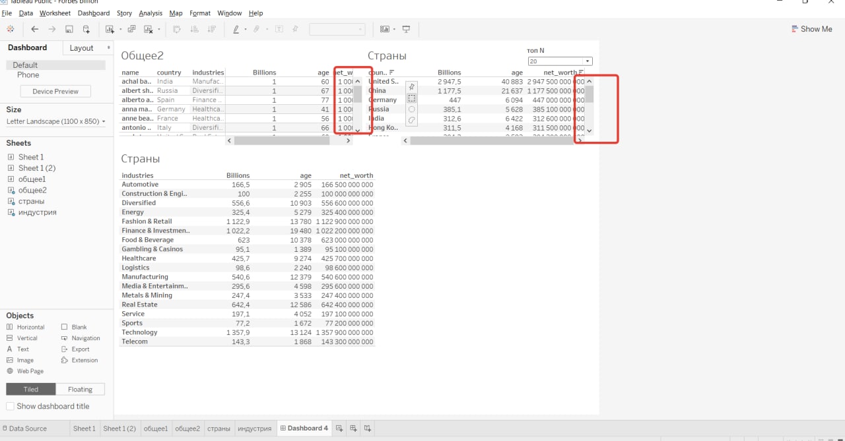Viewport: 845px width, 441px height.
Task: Go to the индустрия sheet tab
Action: point(255,428)
